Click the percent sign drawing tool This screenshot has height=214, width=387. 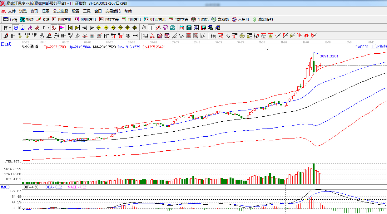point(228,36)
